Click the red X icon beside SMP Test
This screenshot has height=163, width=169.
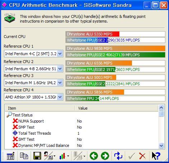15,127
